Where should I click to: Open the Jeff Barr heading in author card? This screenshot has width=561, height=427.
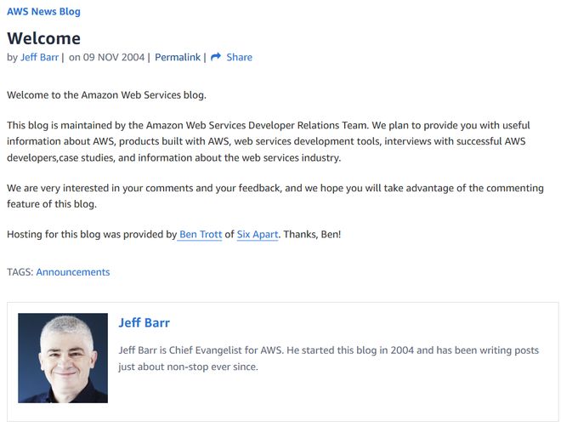[144, 323]
